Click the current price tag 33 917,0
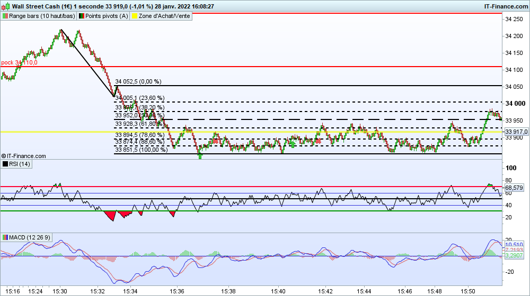This screenshot has height=296, width=530. [516, 132]
